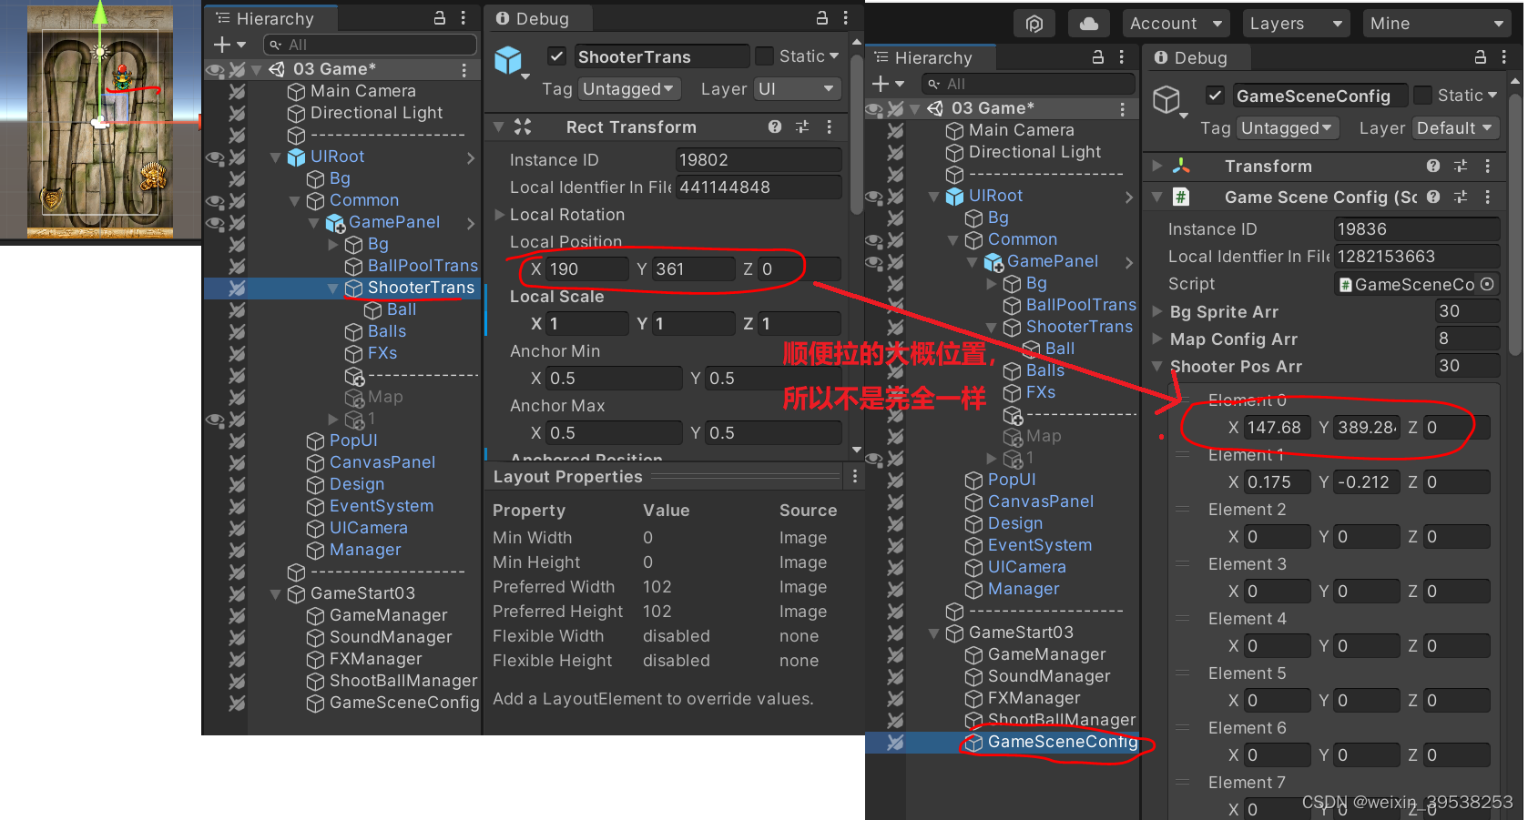The height and width of the screenshot is (820, 1528).
Task: Open left Hierarchy panel options menu
Action: pos(463,18)
